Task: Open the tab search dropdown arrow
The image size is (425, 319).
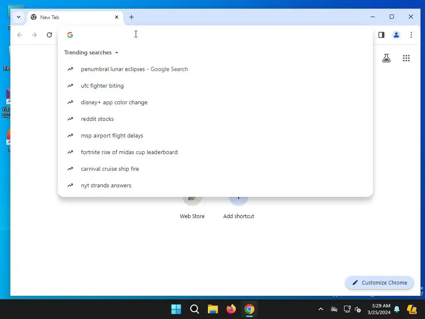Action: [x=19, y=17]
